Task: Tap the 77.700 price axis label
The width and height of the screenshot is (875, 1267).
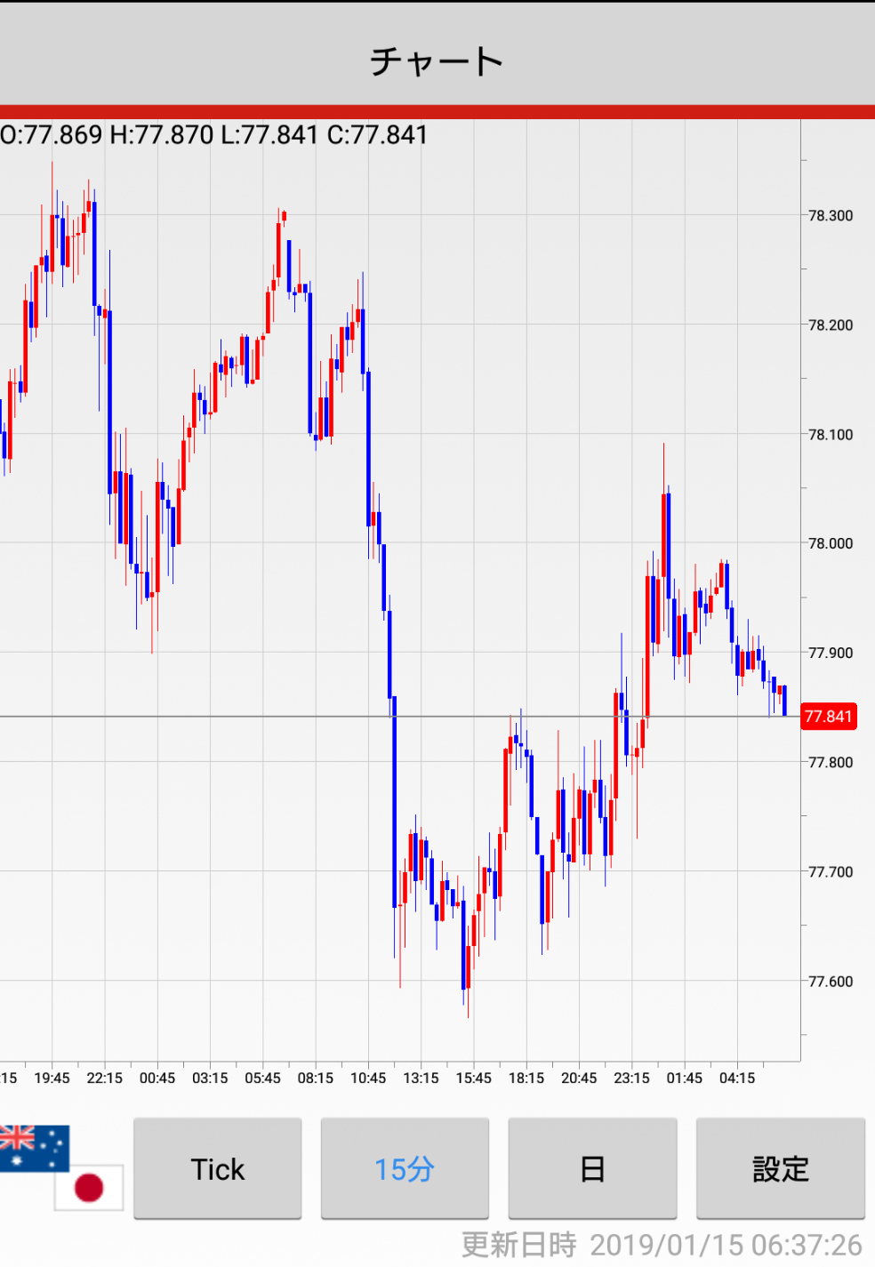Action: (x=831, y=872)
